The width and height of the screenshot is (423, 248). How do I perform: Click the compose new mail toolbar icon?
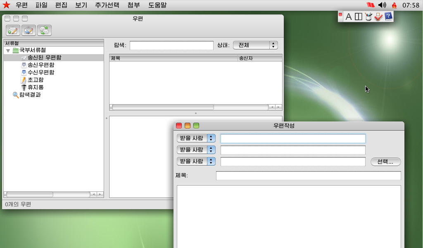13,30
